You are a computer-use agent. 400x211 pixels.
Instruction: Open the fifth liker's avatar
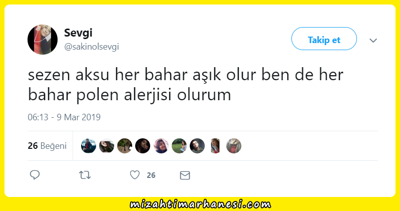(x=161, y=146)
